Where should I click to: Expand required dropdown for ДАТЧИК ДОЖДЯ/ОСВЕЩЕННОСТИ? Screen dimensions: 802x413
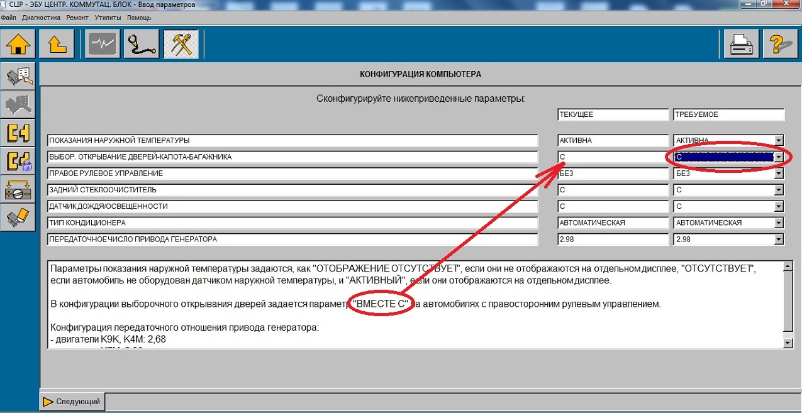pos(779,206)
